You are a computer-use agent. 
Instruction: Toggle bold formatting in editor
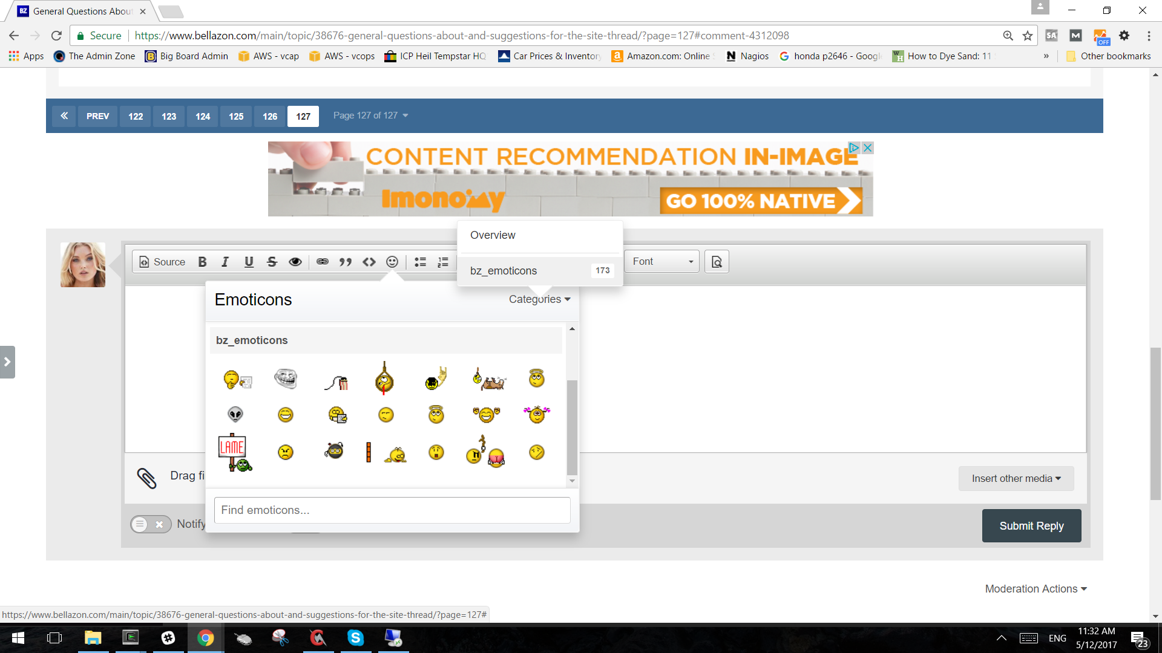[x=202, y=262]
